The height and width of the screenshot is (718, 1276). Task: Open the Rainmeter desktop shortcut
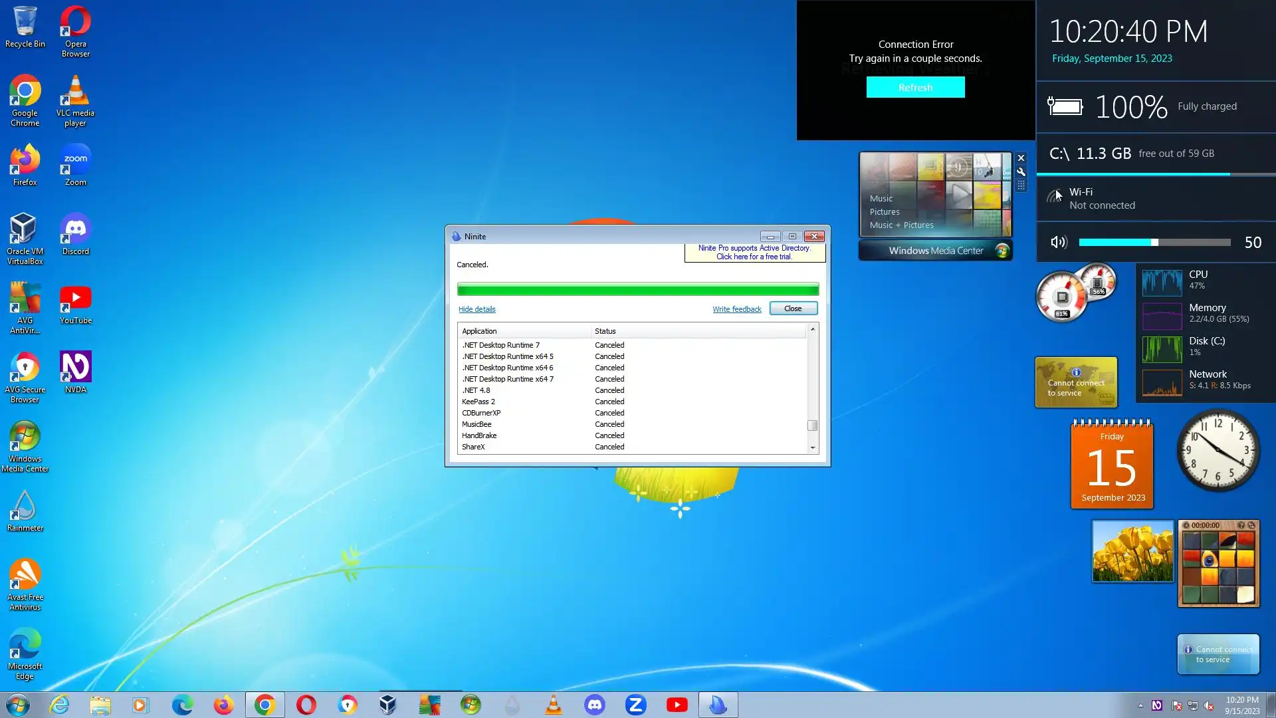[x=25, y=511]
